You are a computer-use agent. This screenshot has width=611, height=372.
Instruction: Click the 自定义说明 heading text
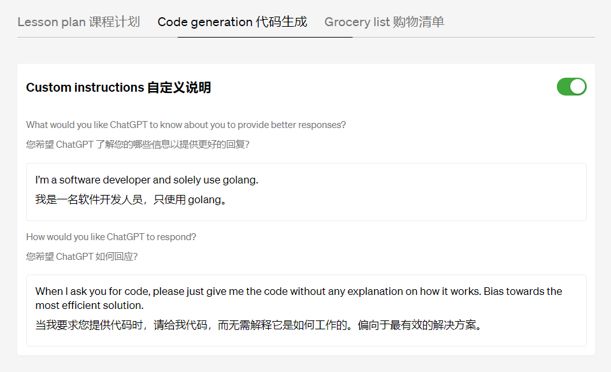click(179, 87)
